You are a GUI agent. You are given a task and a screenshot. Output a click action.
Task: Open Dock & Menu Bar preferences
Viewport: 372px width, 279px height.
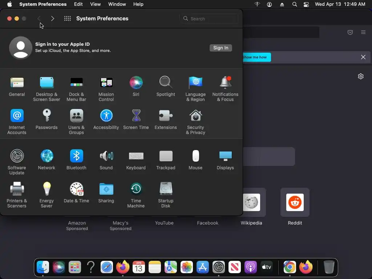coord(76,89)
